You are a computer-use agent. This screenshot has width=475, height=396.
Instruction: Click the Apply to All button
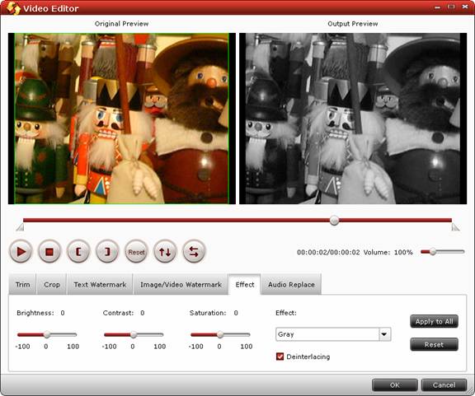[x=434, y=321]
